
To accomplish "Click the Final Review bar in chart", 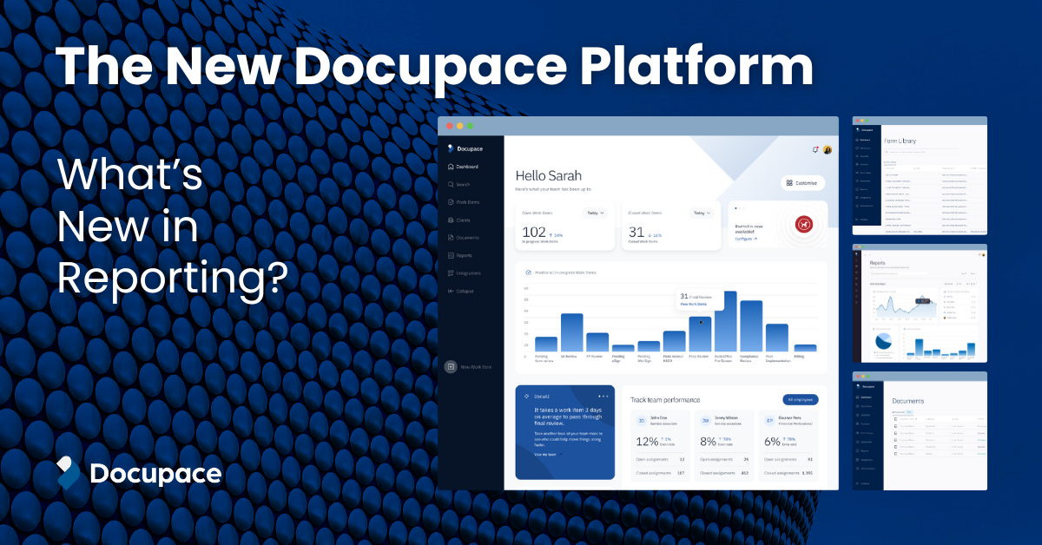I will coord(700,334).
